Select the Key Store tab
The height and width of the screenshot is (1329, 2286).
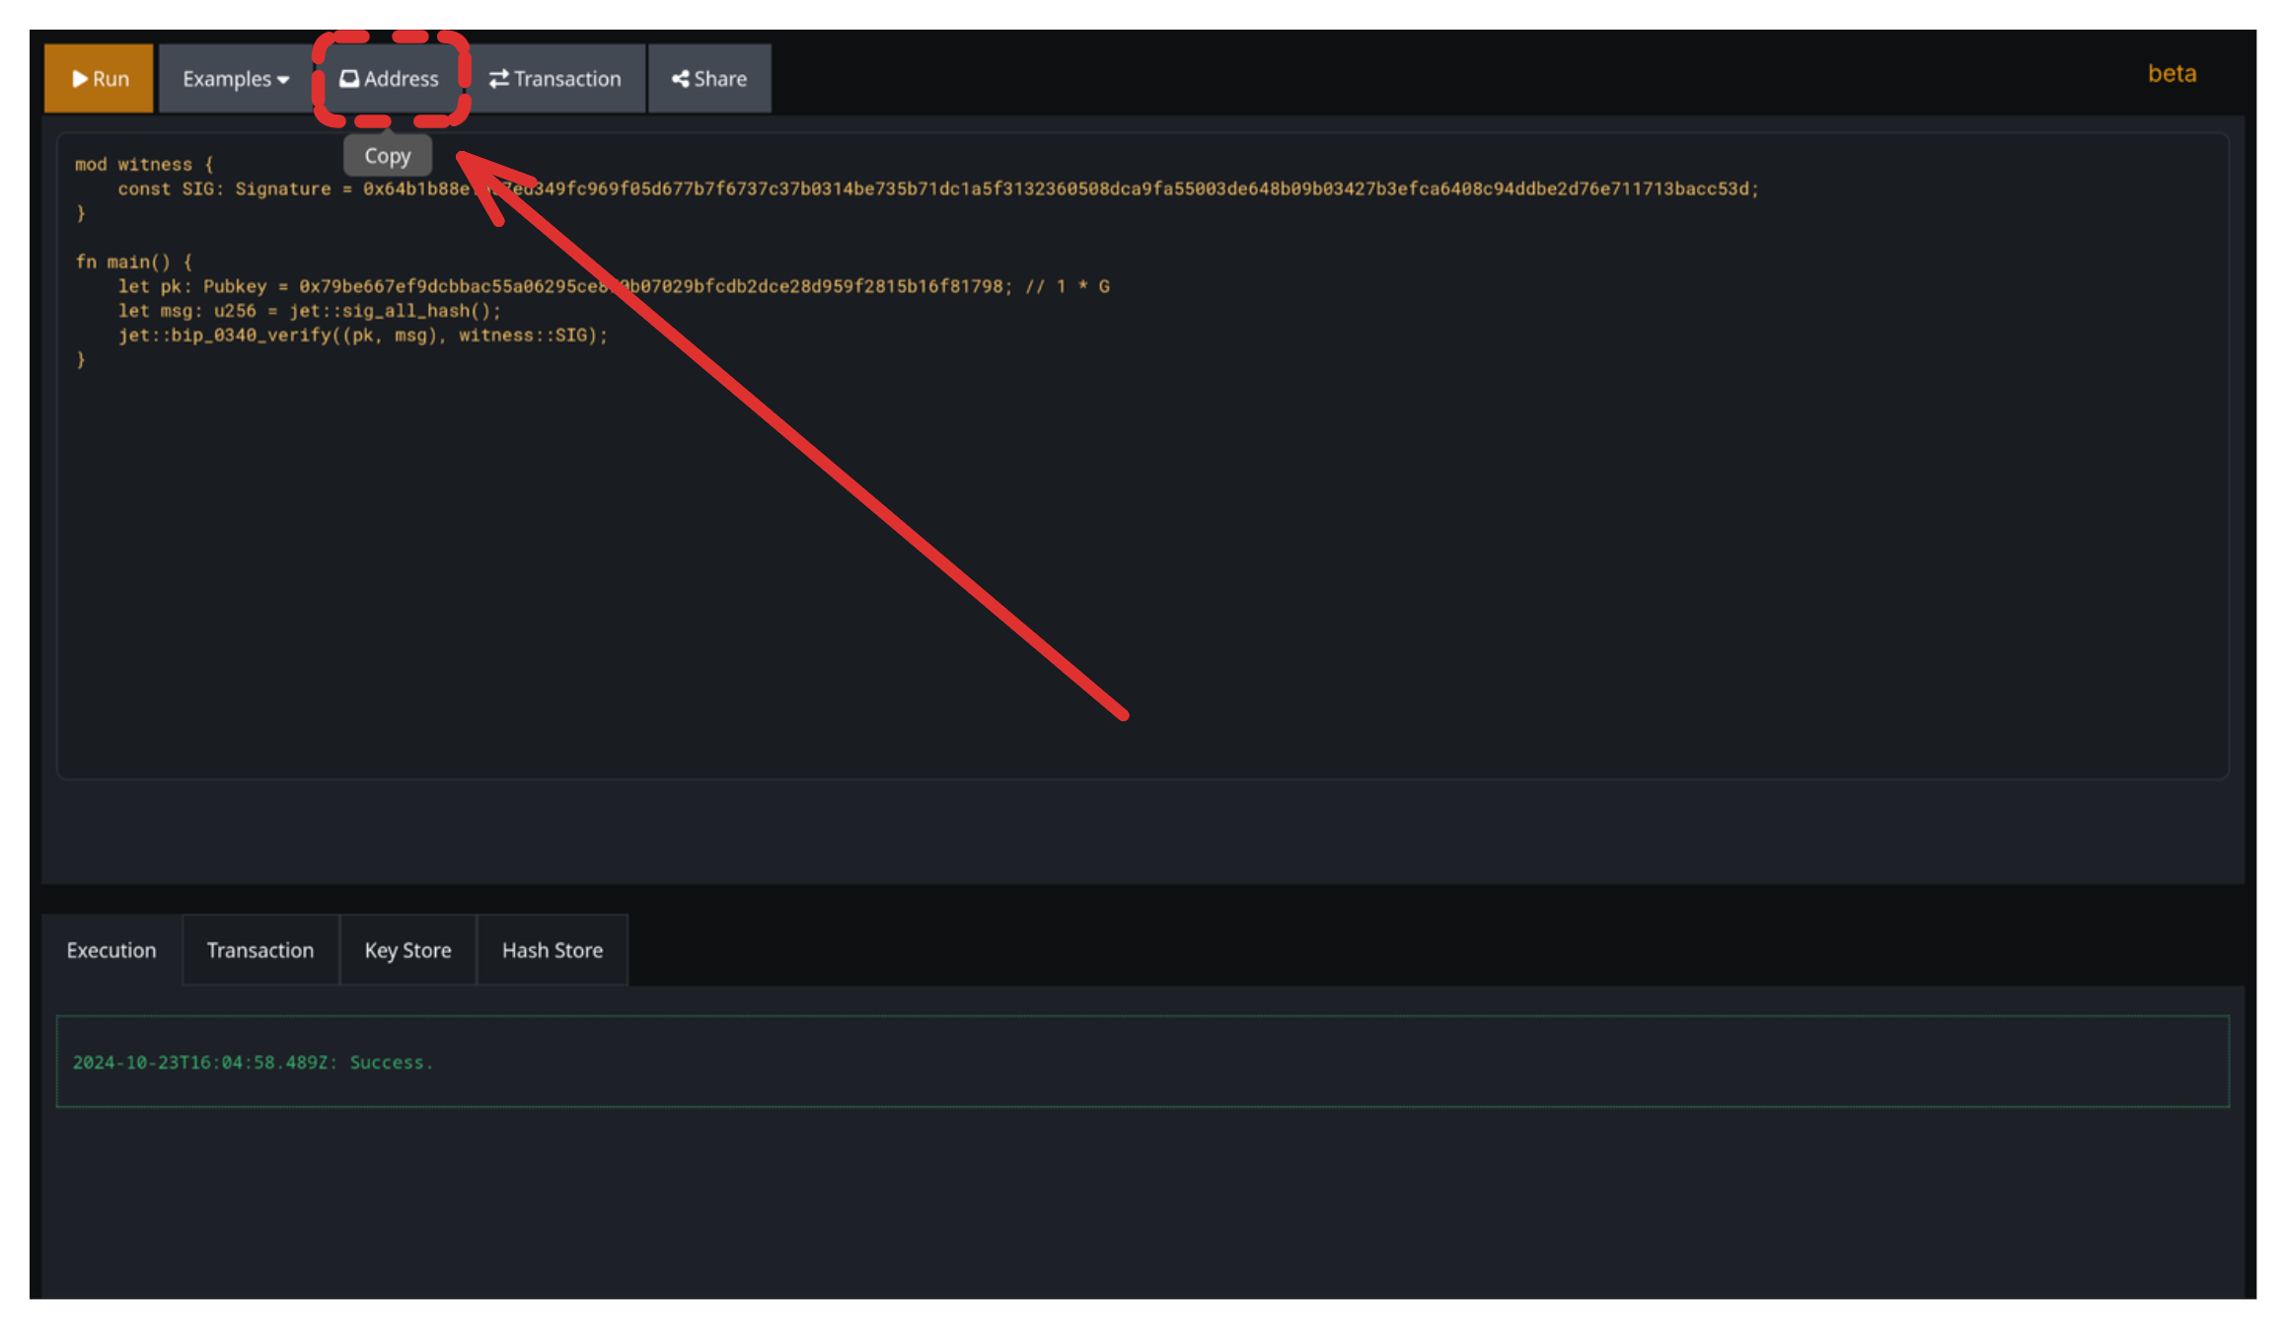(x=407, y=950)
